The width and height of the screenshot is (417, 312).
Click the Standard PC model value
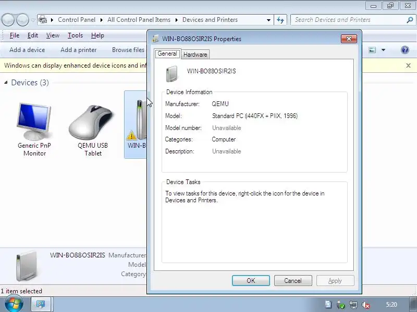[255, 116]
